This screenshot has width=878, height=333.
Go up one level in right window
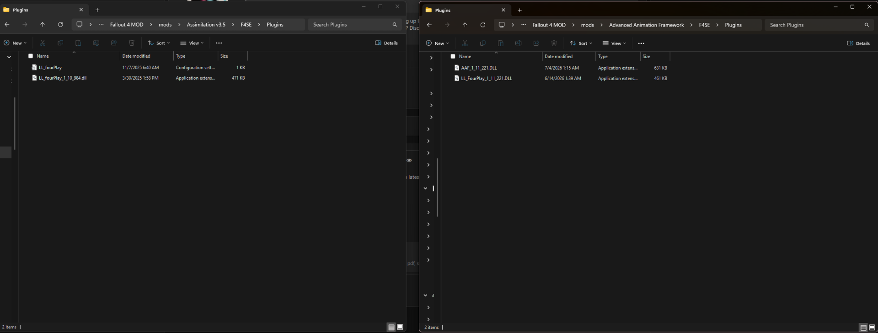(x=465, y=25)
